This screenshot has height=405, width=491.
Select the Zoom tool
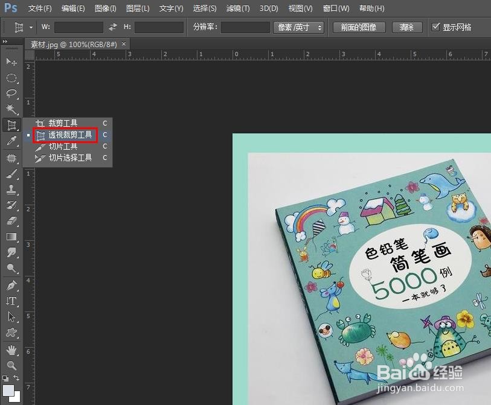pyautogui.click(x=11, y=365)
